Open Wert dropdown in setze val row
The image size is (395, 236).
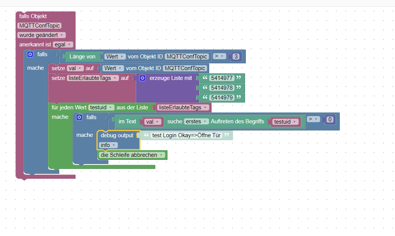113,68
